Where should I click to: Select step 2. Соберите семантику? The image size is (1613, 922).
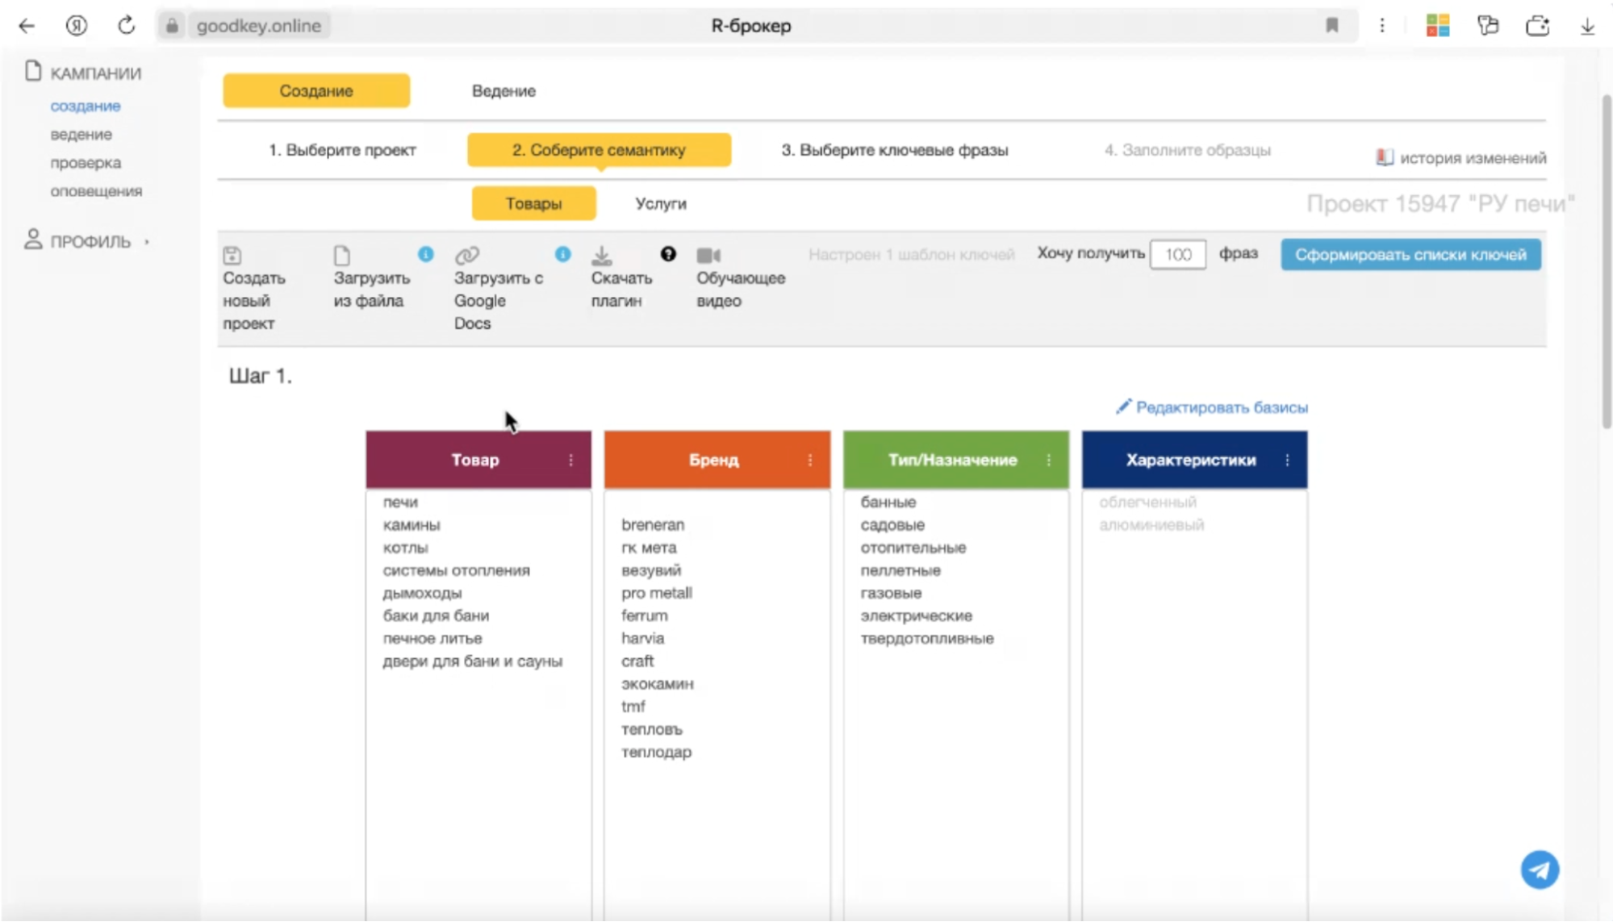click(599, 150)
